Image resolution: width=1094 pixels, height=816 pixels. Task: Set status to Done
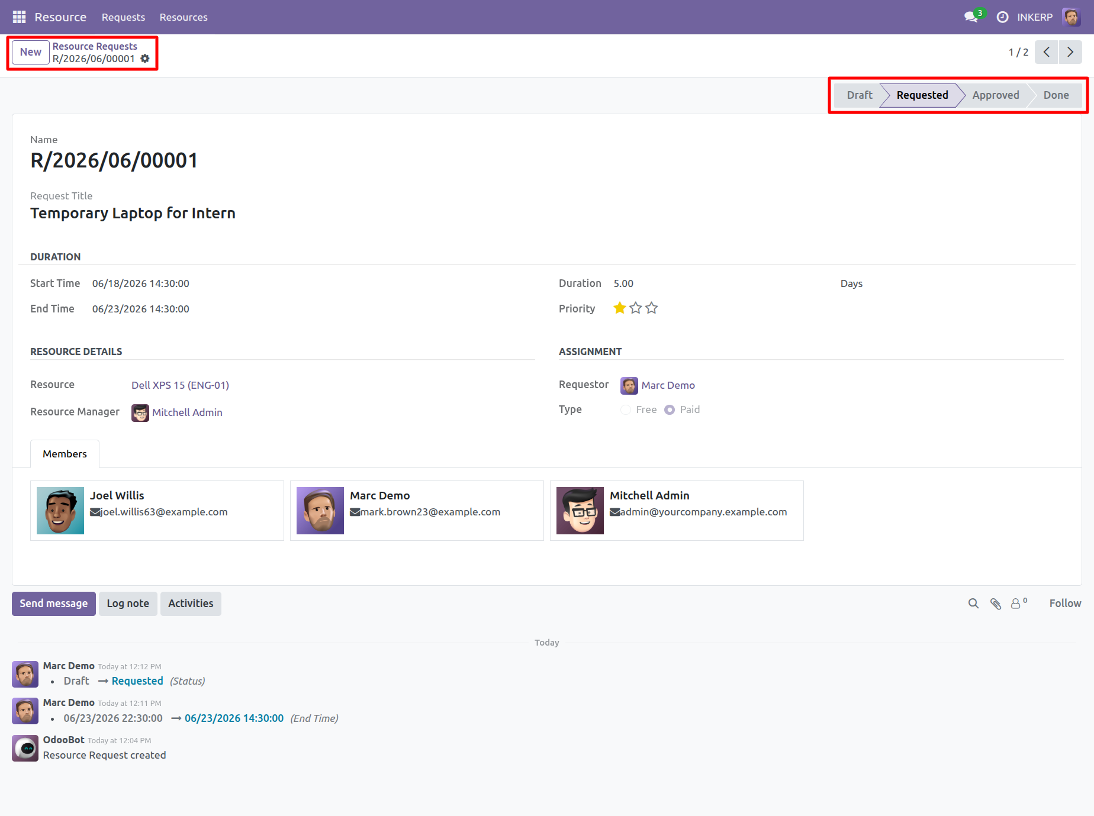(1056, 95)
